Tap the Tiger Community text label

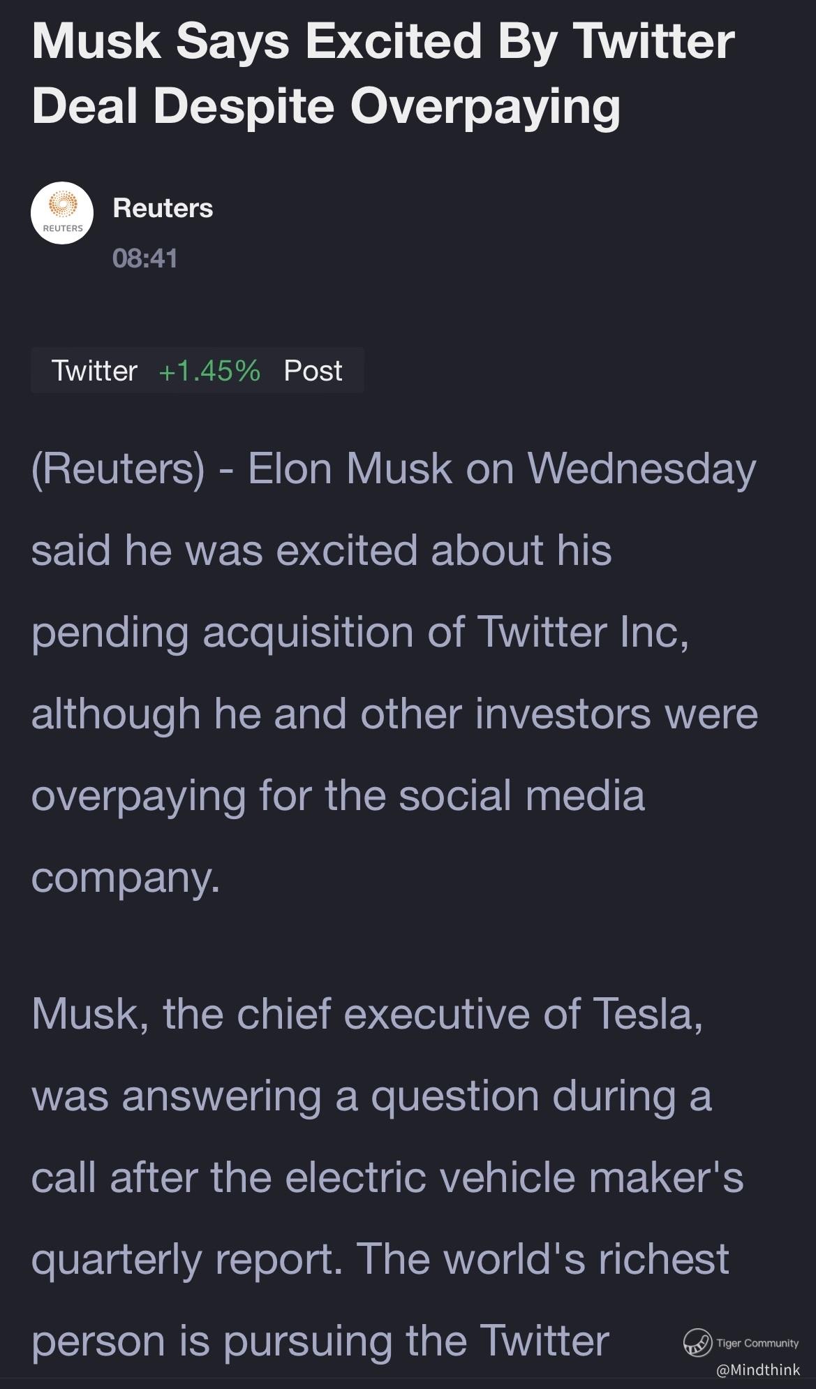[x=757, y=1342]
